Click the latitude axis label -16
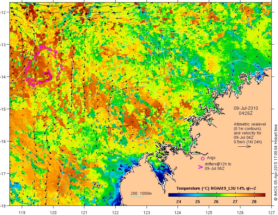 (3, 141)
